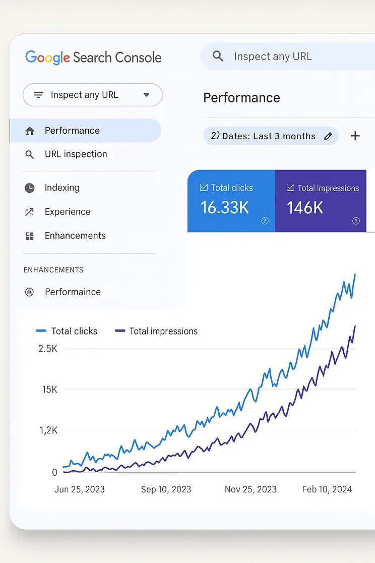The image size is (375, 563).
Task: Click the Experience sparkle icon
Action: pos(30,212)
